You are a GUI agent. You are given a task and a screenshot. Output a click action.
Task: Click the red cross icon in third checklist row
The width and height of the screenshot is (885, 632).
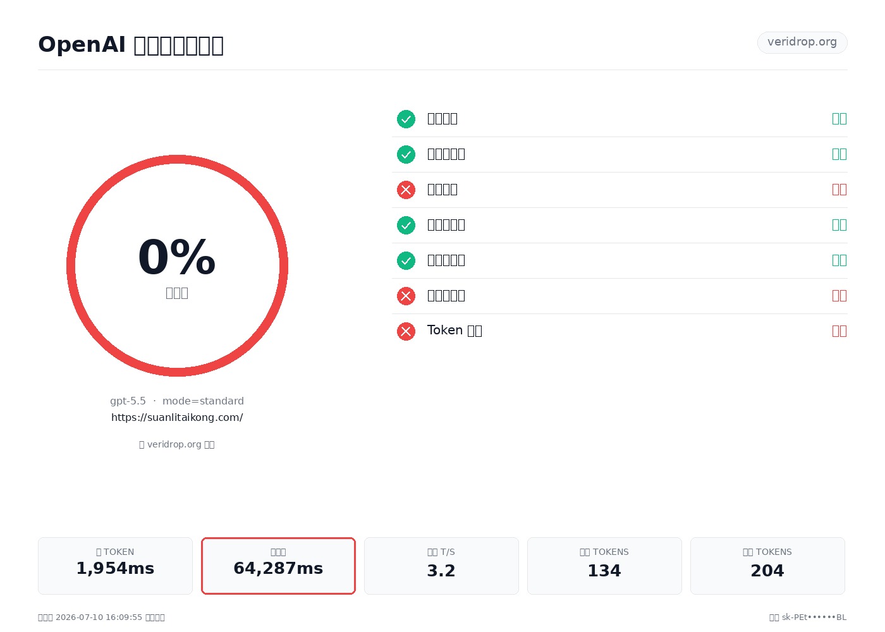point(406,190)
